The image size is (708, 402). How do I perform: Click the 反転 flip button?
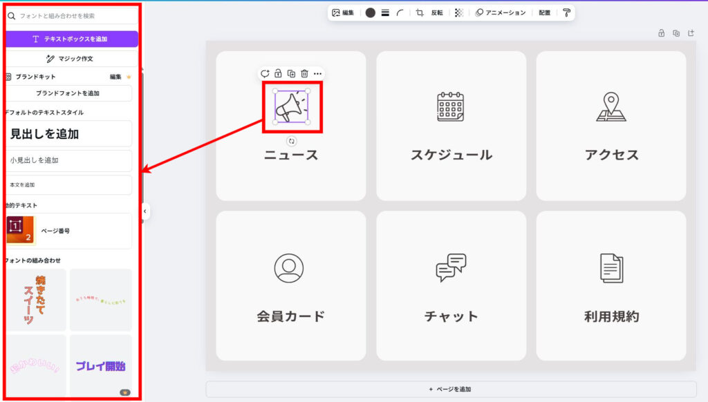click(x=437, y=12)
